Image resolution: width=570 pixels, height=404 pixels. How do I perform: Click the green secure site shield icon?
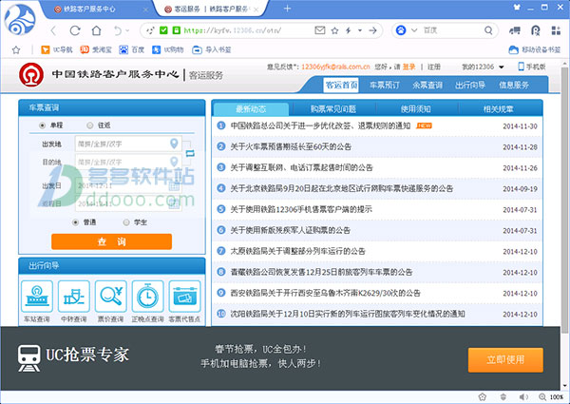click(x=163, y=30)
